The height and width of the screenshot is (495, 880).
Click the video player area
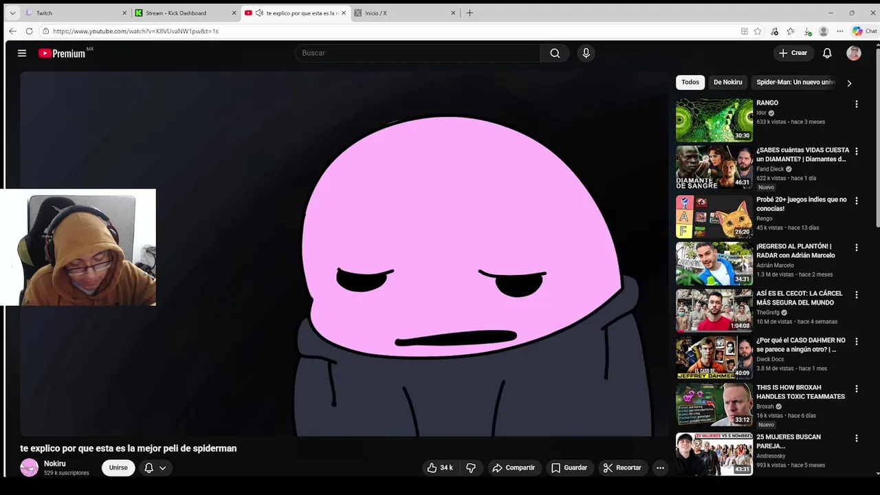pyautogui.click(x=344, y=254)
